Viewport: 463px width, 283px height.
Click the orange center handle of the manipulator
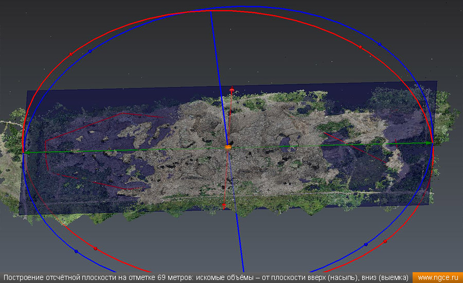(228, 147)
